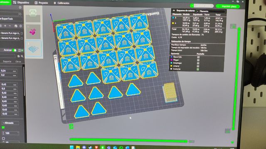Click the slice plate button beside Imprimir placa

(x=202, y=6)
